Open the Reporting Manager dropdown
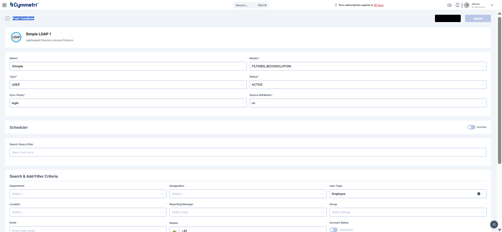Viewport: 502px width, 232px height. tap(248, 212)
